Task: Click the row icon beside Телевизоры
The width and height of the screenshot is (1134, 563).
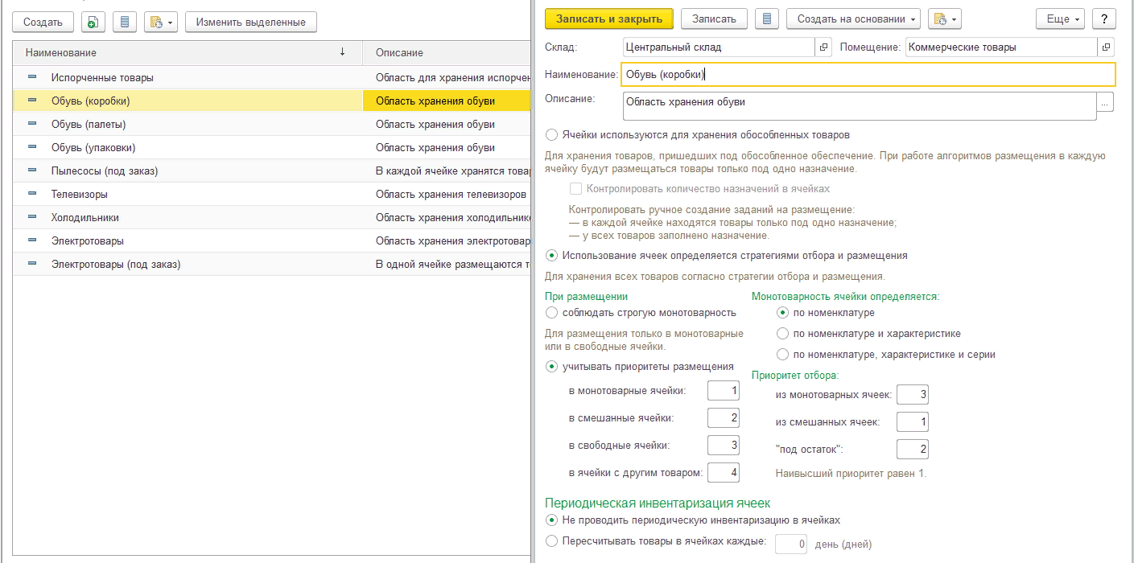Action: point(33,195)
